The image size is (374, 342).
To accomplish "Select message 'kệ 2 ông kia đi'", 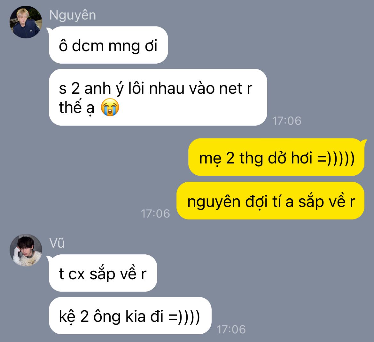I will 130,315.
